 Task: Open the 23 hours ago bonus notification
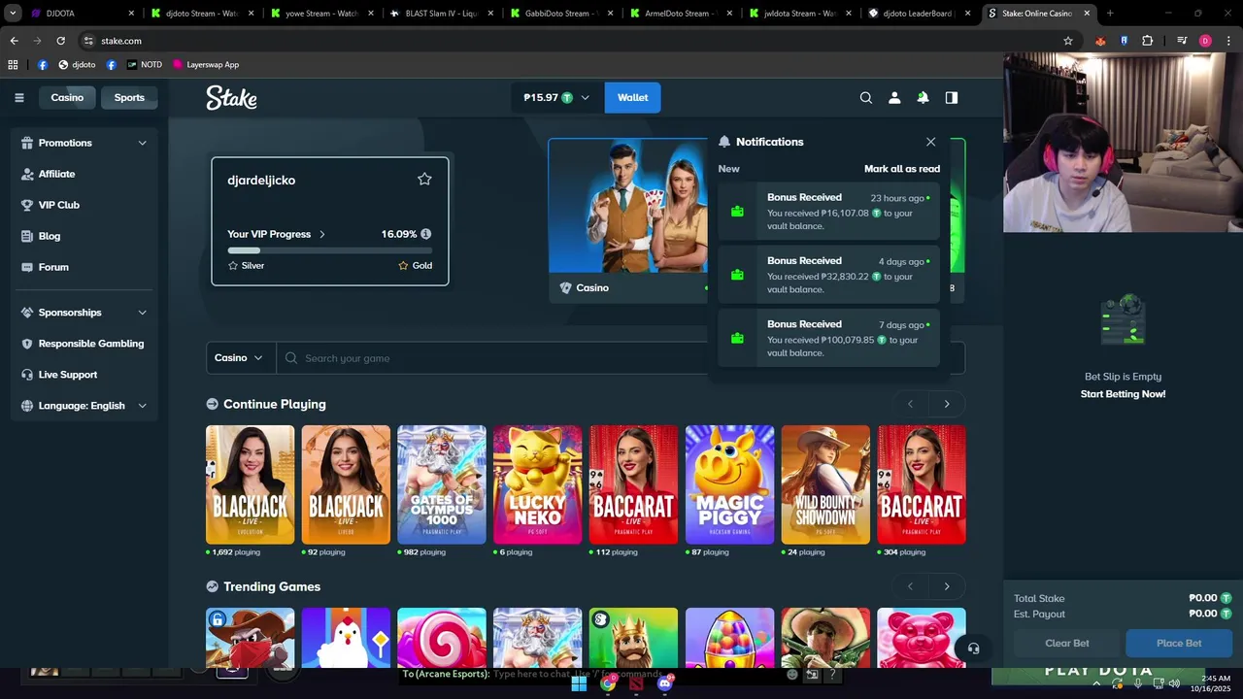pos(829,212)
